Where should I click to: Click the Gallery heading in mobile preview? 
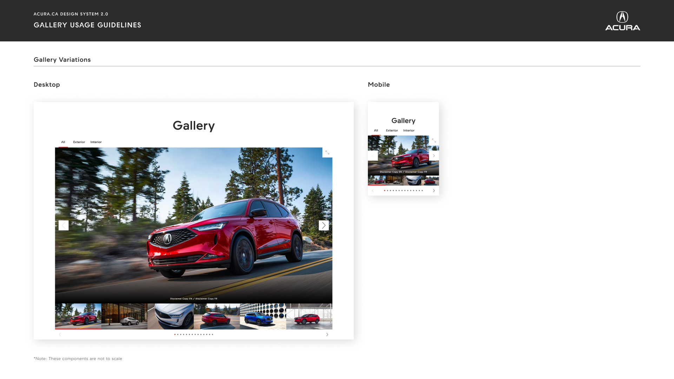point(403,121)
